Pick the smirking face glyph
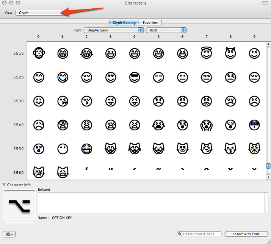Image resolution: width=271 pixels, height=244 pixels. pyautogui.click(x=158, y=77)
